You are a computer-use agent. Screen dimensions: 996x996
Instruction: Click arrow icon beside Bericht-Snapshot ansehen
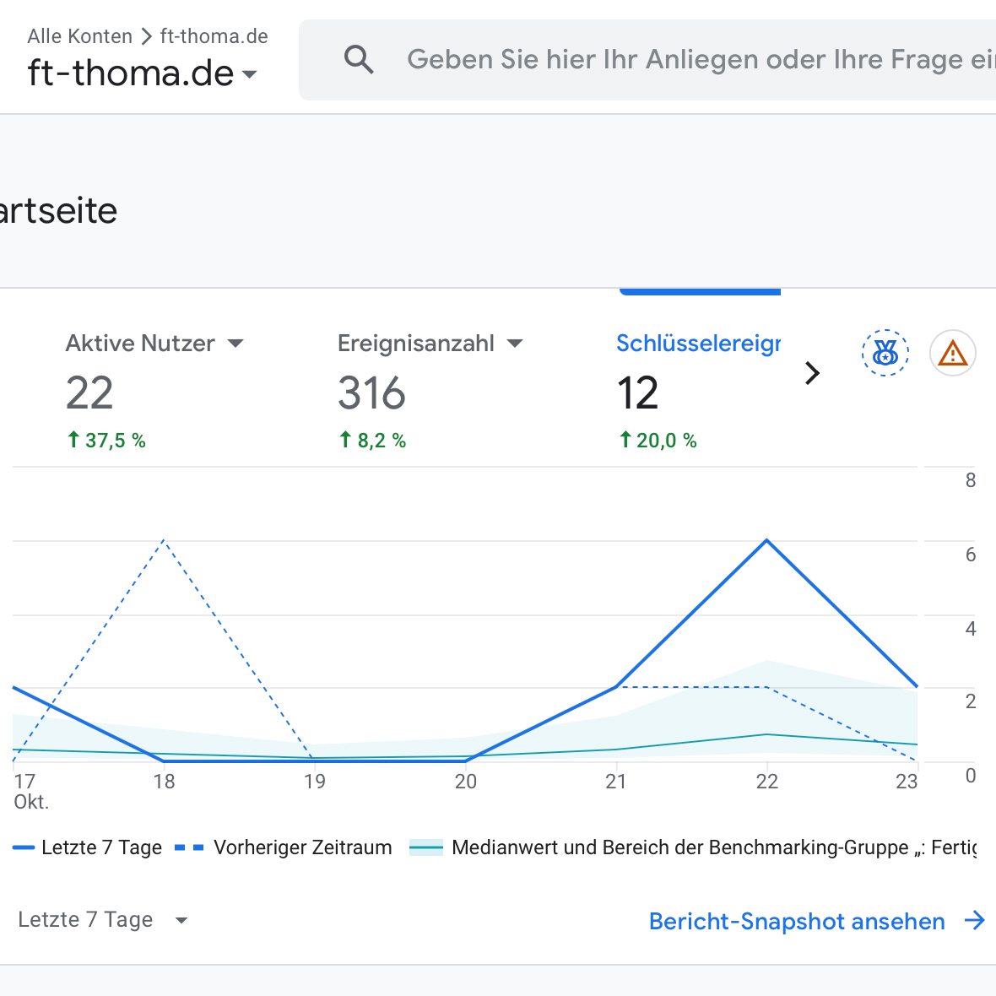[975, 921]
